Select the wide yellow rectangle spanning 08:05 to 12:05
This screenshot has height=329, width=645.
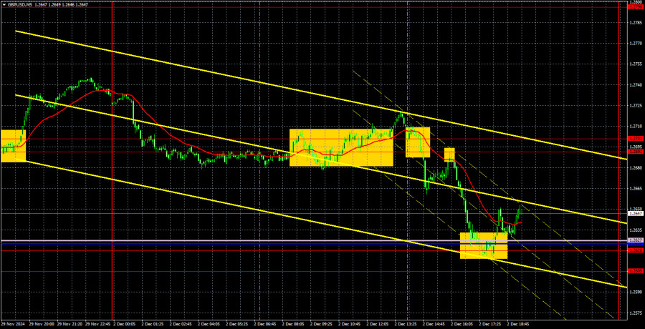click(x=341, y=147)
